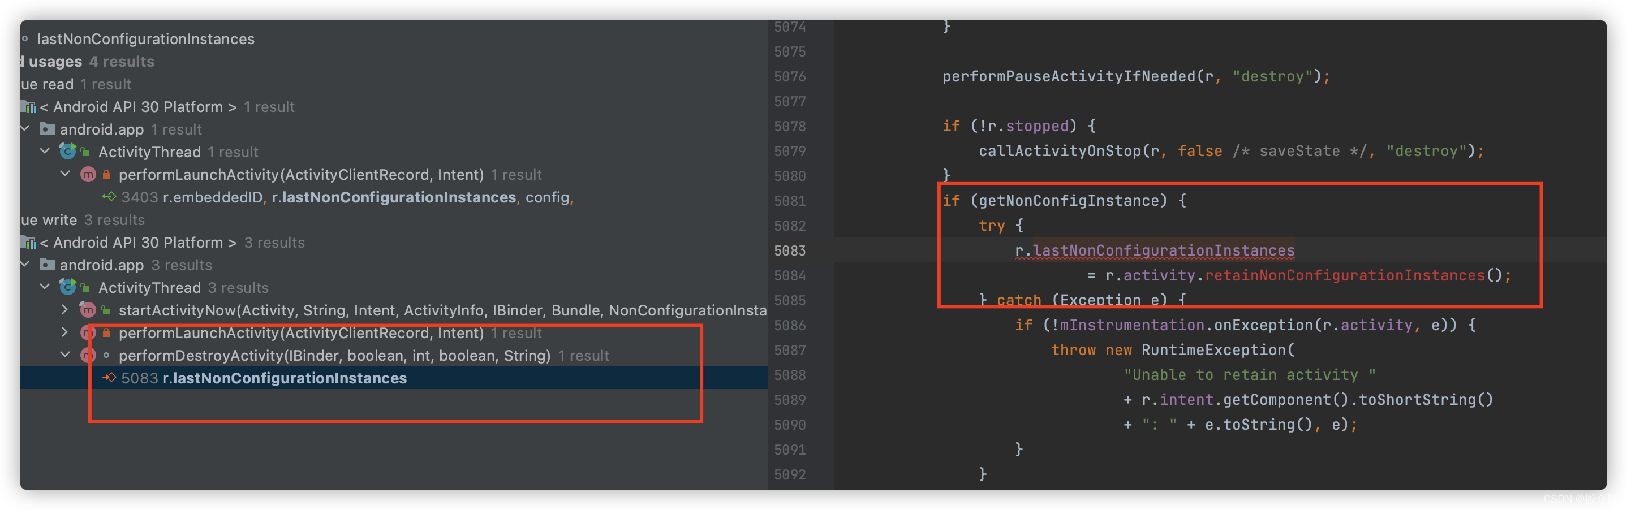Click retainNonConfigurationInstances() method call

click(1354, 275)
